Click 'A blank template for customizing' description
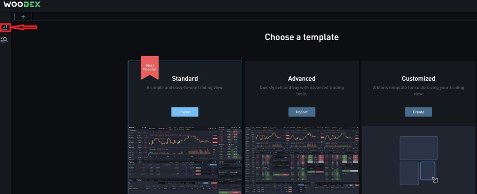Screen dimensions: 477x194 tap(419, 90)
